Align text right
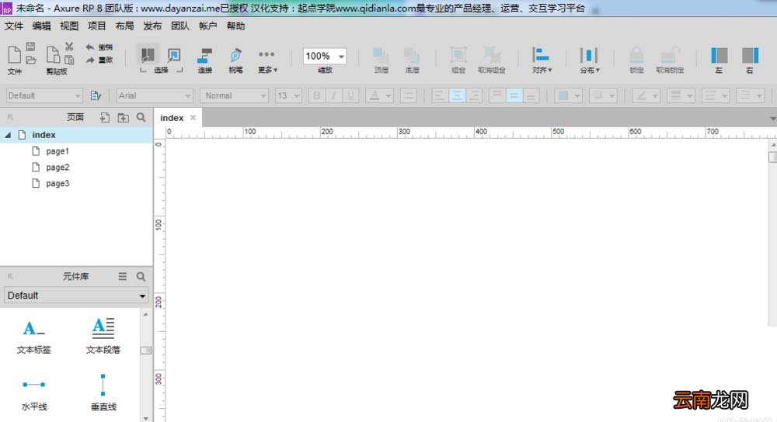This screenshot has width=777, height=422. click(x=474, y=95)
